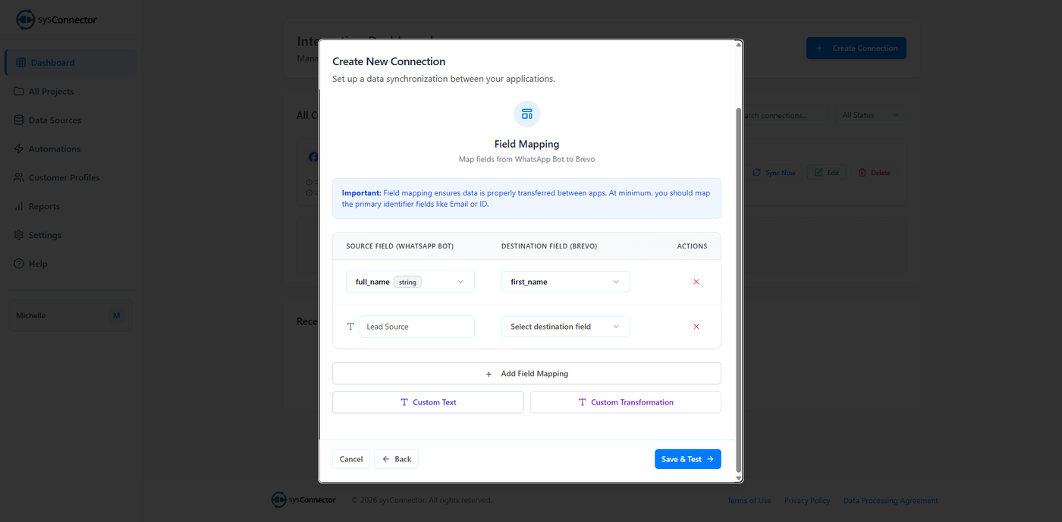The width and height of the screenshot is (1062, 522).
Task: Go to Help in the sidebar
Action: point(38,264)
